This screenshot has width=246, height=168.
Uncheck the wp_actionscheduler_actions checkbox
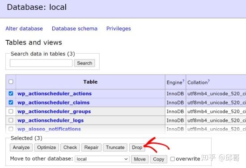pyautogui.click(x=11, y=93)
